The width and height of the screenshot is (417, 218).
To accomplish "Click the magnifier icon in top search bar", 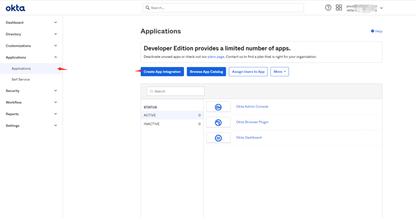I will 148,8.
